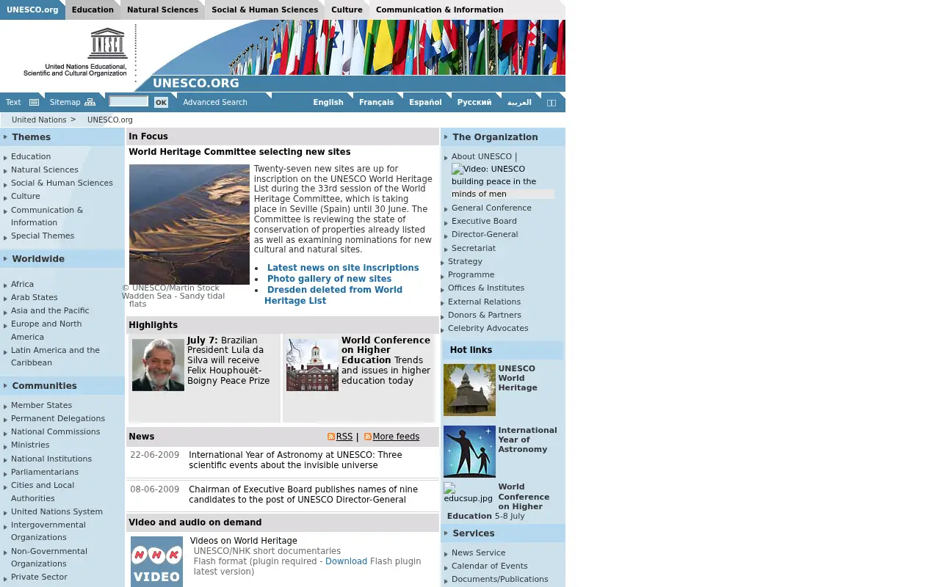The height and width of the screenshot is (587, 940).
Task: Open the Sitemap tree icon
Action: [x=90, y=103]
